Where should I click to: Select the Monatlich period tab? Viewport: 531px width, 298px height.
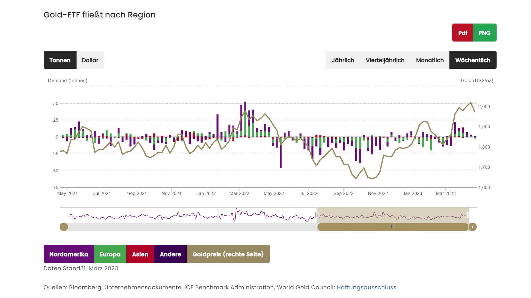[430, 60]
